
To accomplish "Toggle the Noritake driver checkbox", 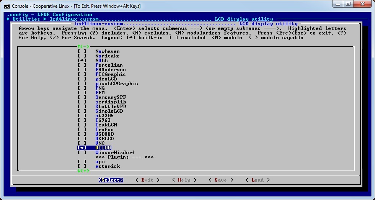I will pyautogui.click(x=82, y=56).
